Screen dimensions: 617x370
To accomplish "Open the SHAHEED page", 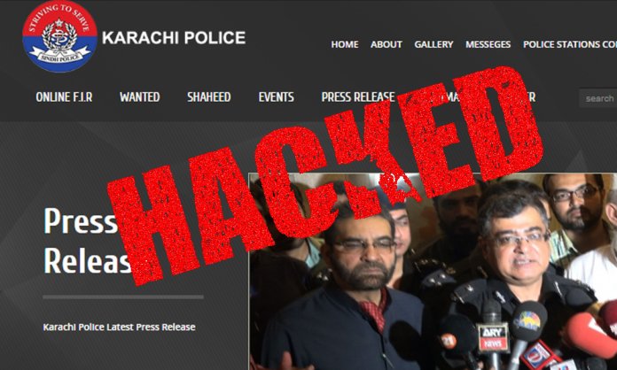I will (x=209, y=97).
